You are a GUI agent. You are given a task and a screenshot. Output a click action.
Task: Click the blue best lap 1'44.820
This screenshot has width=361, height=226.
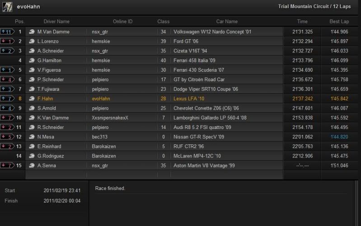(x=339, y=137)
